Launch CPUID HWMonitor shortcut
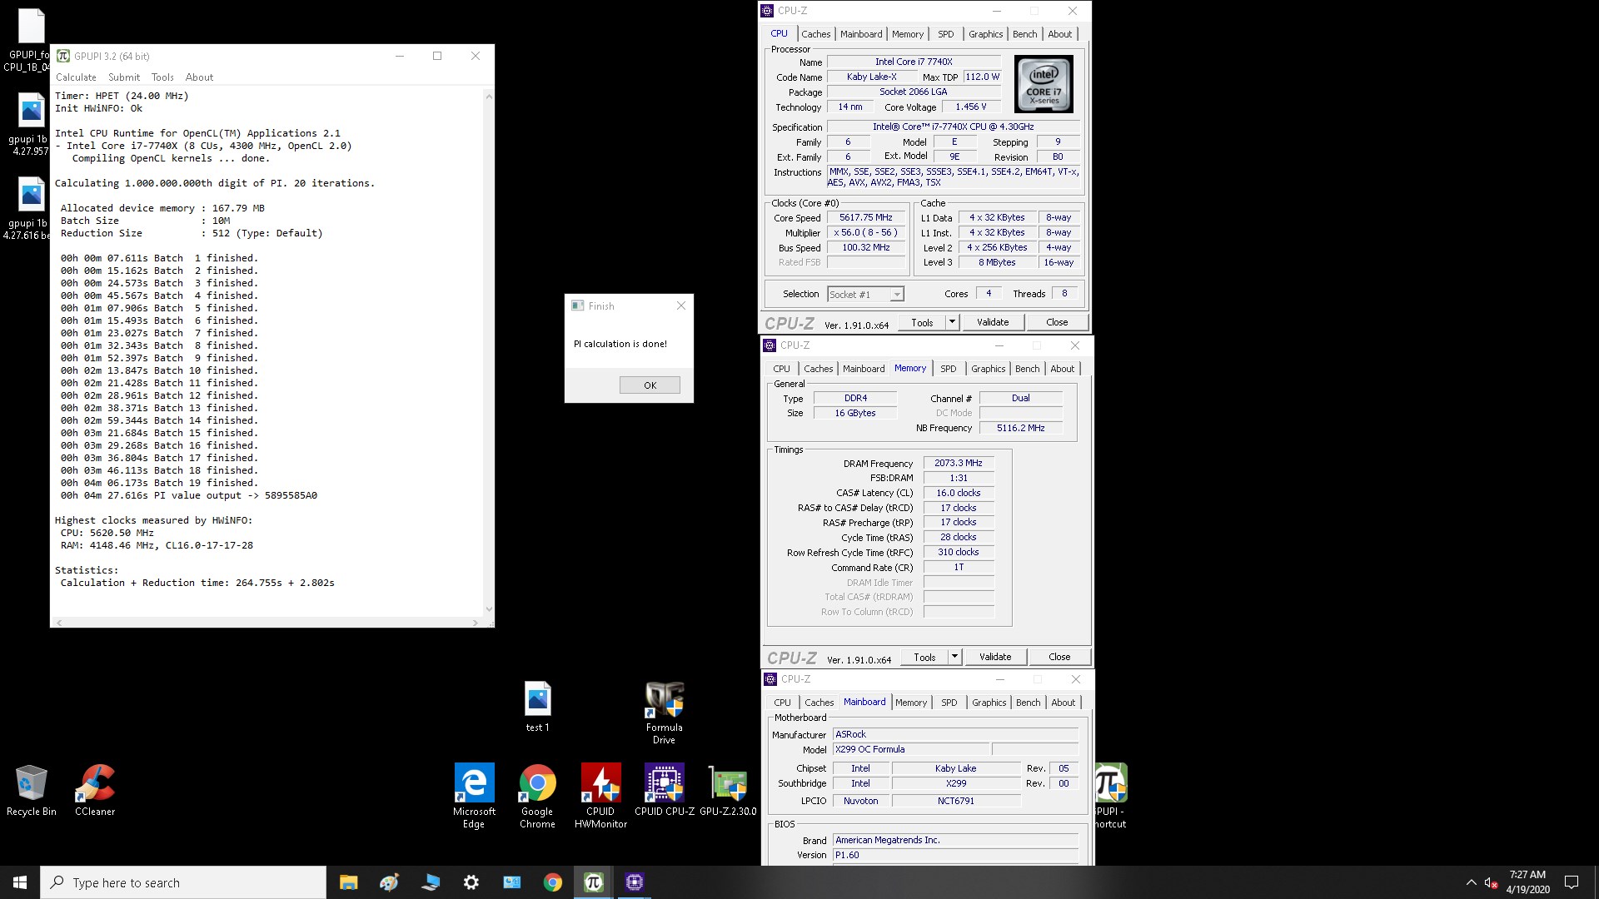The height and width of the screenshot is (899, 1599). click(x=600, y=796)
